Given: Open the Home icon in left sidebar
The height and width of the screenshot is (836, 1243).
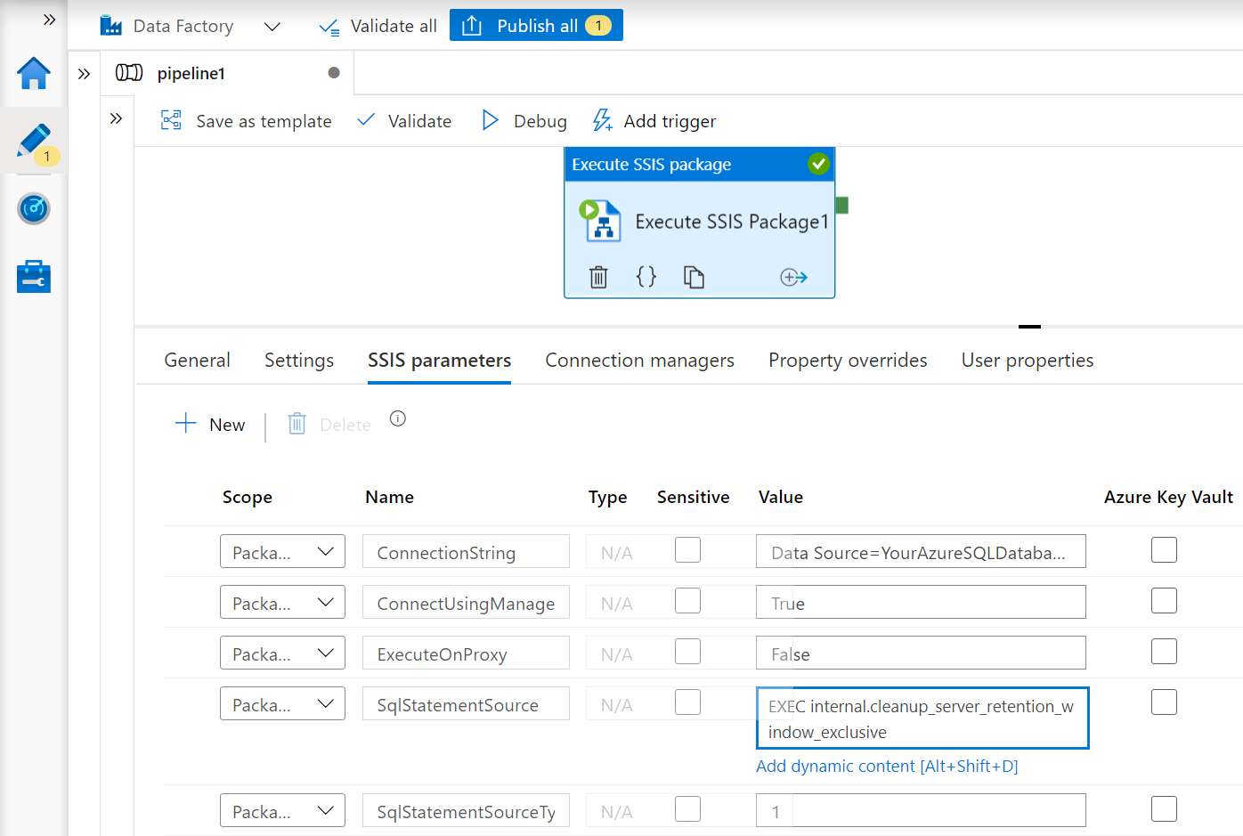Looking at the screenshot, I should pos(34,73).
